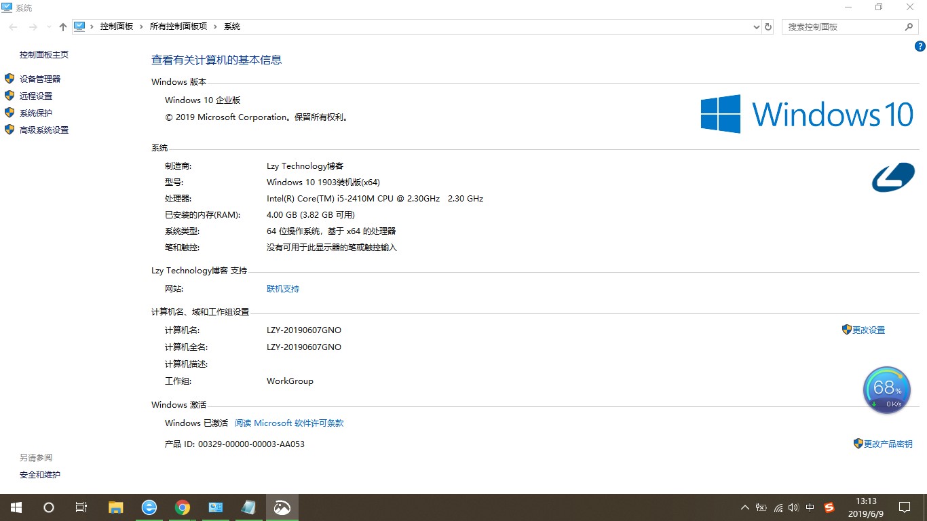The height and width of the screenshot is (521, 927).
Task: Click the WorkGroup workgroup value
Action: [290, 381]
